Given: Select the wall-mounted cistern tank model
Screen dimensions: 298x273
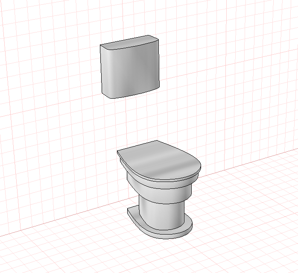Looking at the screenshot, I should click(130, 67).
